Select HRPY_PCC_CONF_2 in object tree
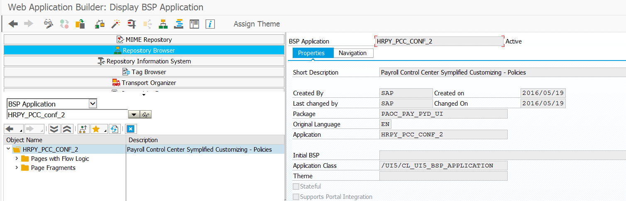The height and width of the screenshot is (201, 626). [x=50, y=150]
